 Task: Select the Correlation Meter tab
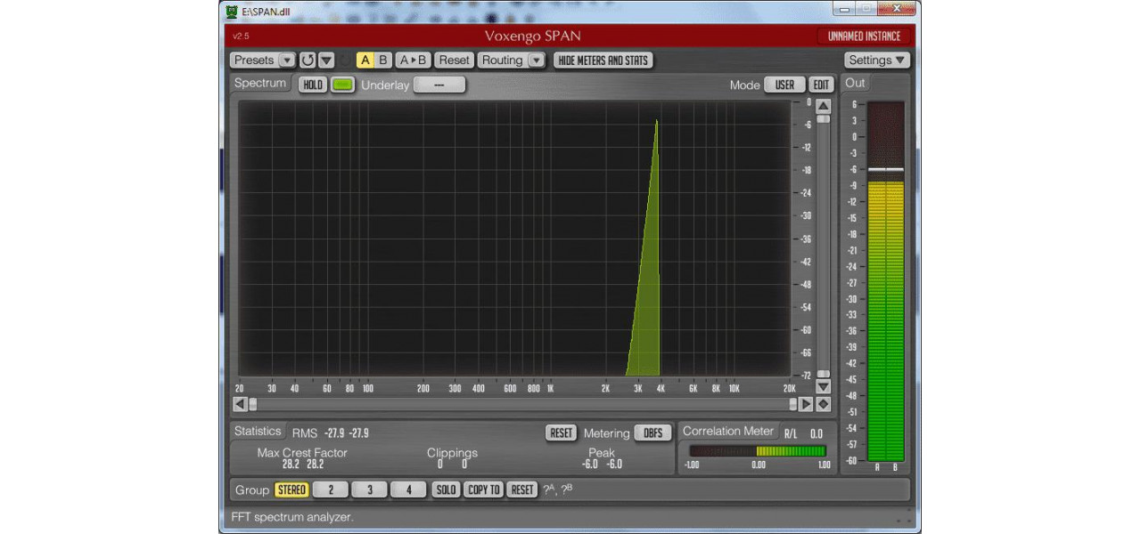tap(728, 431)
